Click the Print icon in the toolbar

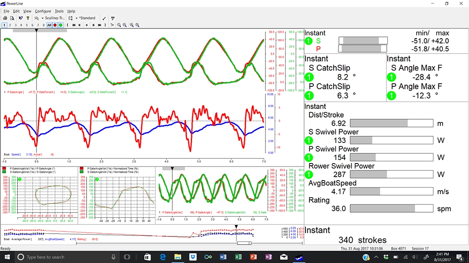5,18
